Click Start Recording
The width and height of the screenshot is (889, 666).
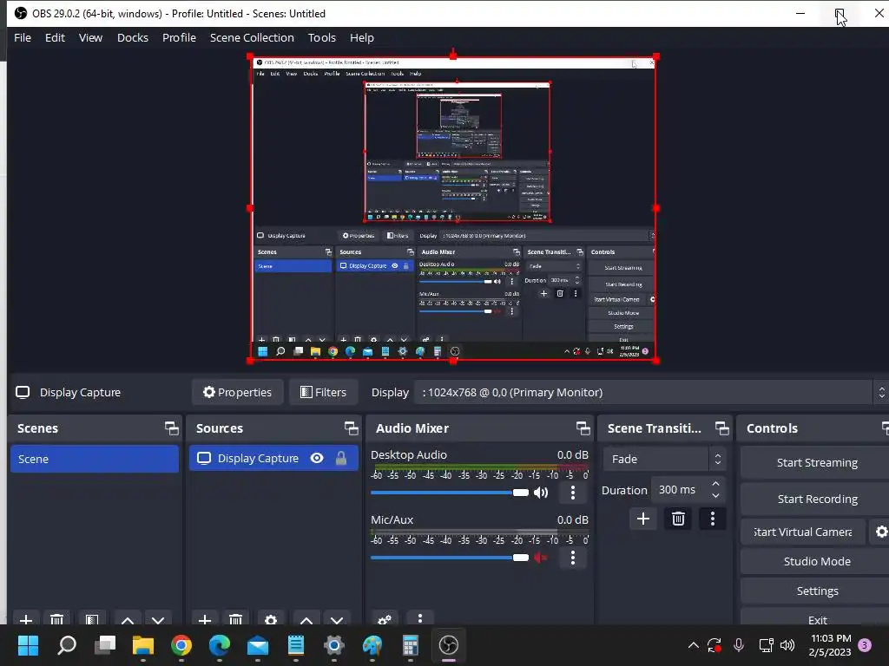[x=816, y=499]
